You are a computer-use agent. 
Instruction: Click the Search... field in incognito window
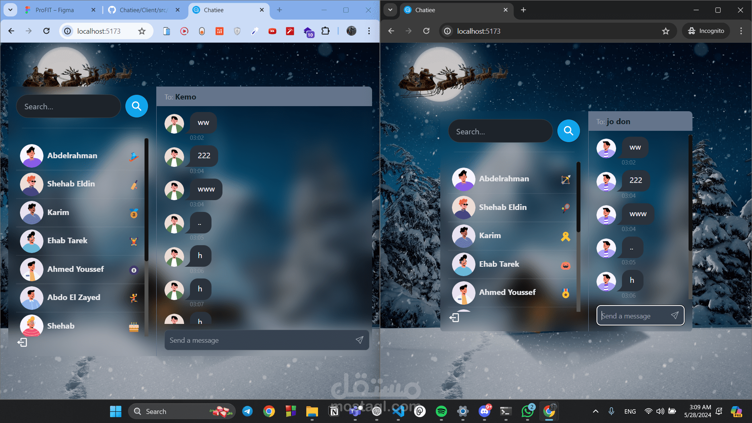[x=500, y=131]
